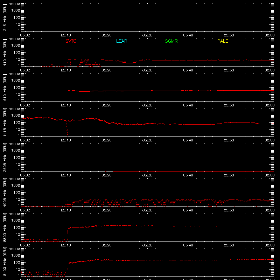This screenshot has height=280, width=280.
Task: Click the 06:00 tick label under the 245 MHz panel
Action: tap(269, 35)
